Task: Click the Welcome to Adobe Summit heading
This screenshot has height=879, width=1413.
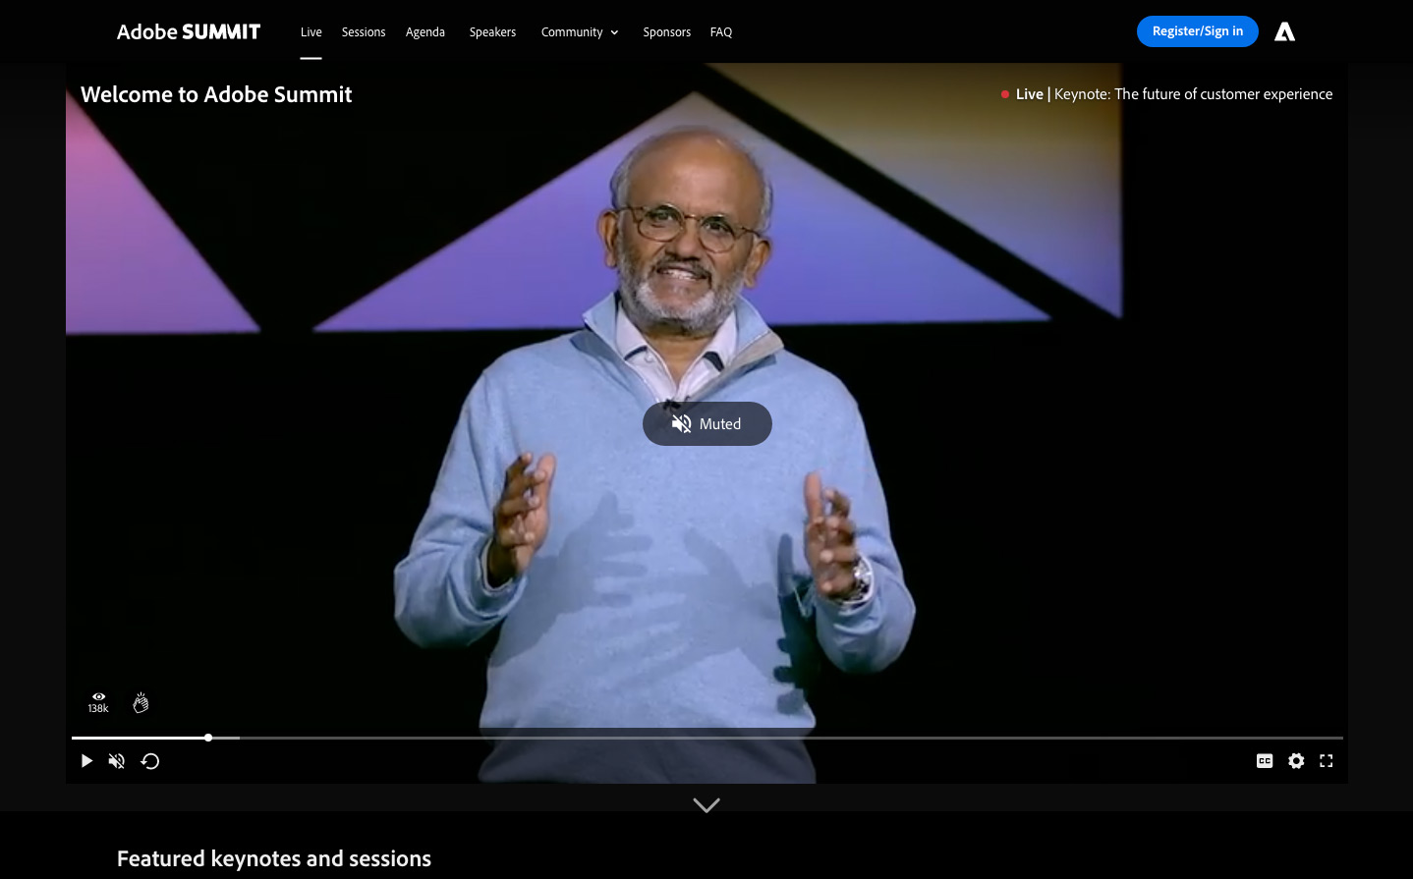Action: [216, 94]
